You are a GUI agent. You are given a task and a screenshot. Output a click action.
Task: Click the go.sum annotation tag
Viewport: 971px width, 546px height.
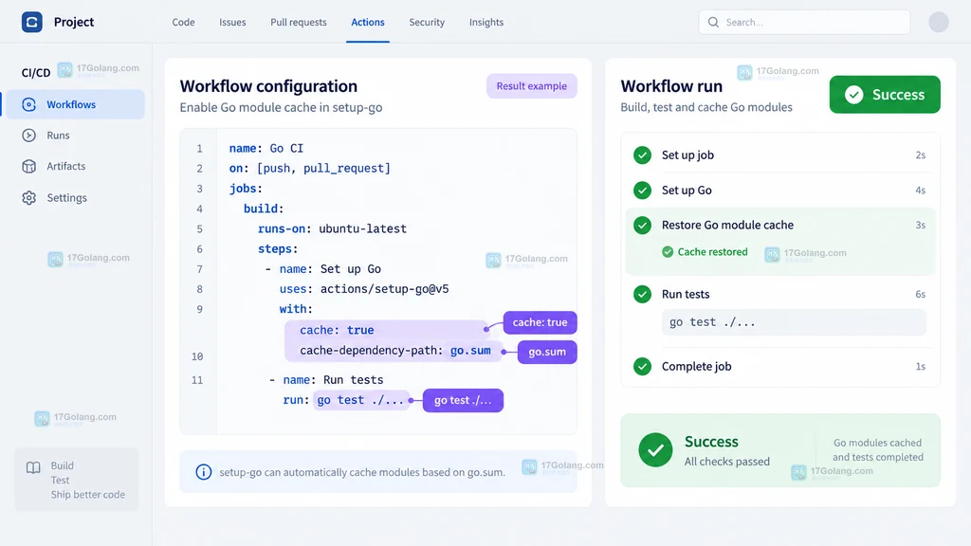click(547, 352)
